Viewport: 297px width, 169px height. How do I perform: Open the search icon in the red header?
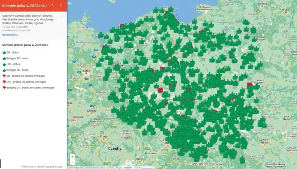click(52, 6)
